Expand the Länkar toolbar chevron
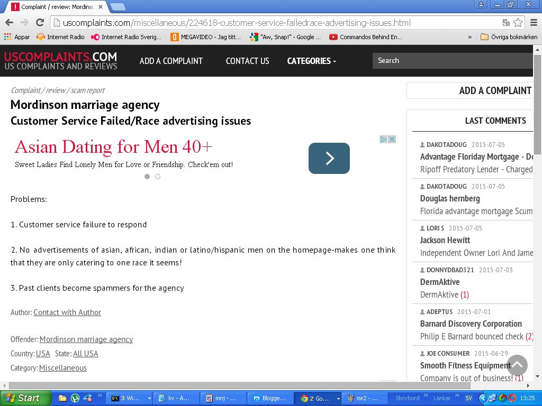This screenshot has width=542, height=406. [457, 395]
